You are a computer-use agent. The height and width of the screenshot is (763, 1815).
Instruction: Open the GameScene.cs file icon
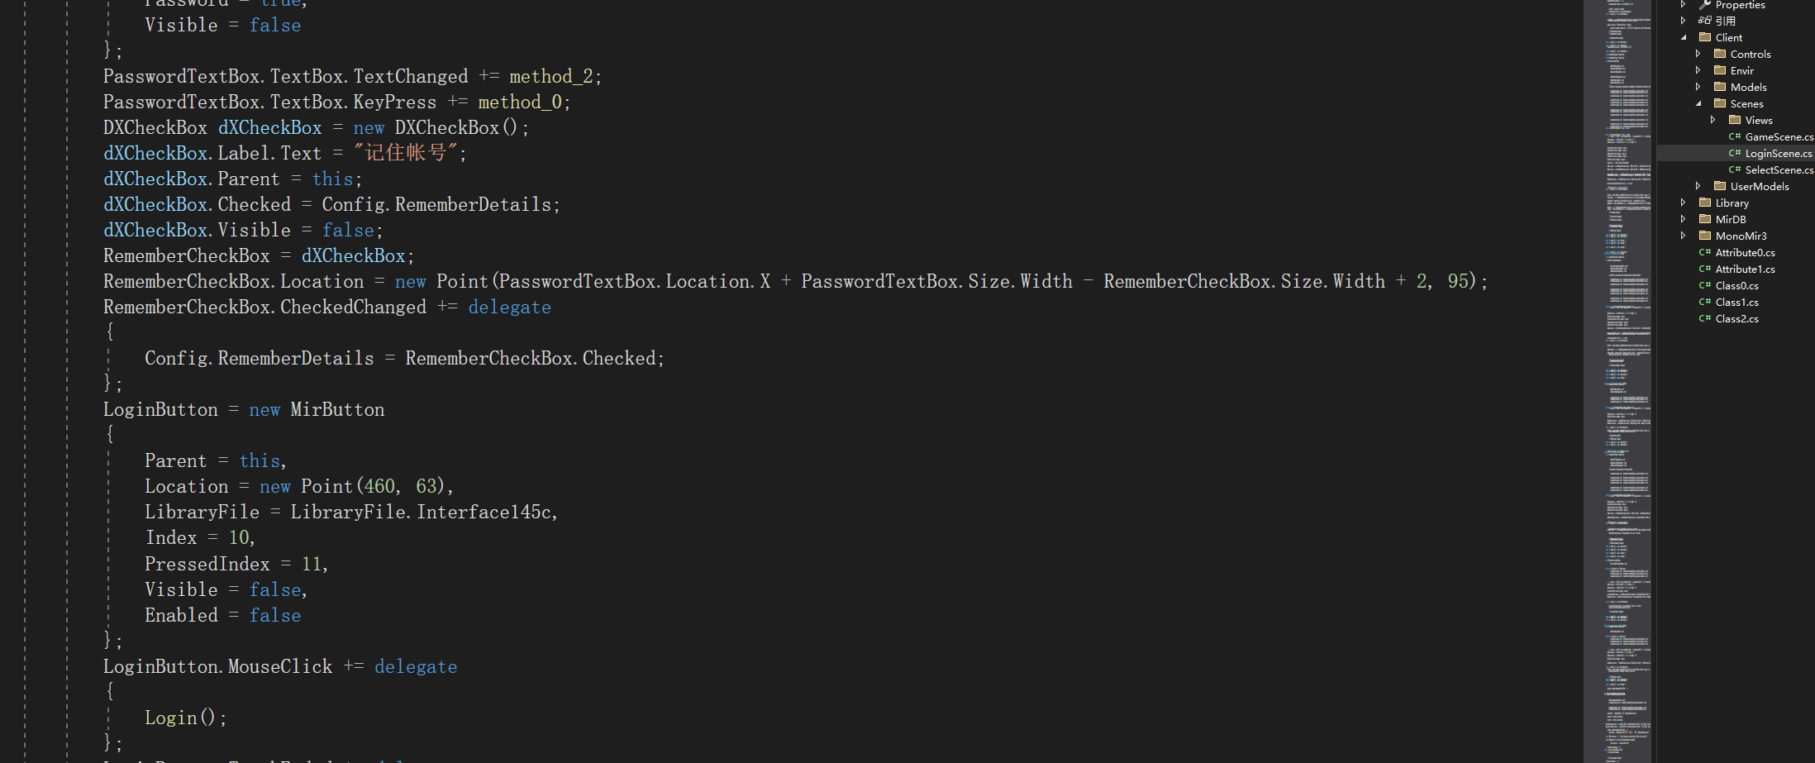pyautogui.click(x=1734, y=136)
